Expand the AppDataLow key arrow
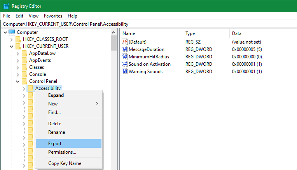Viewport: 297px width, 170px height. coord(17,53)
